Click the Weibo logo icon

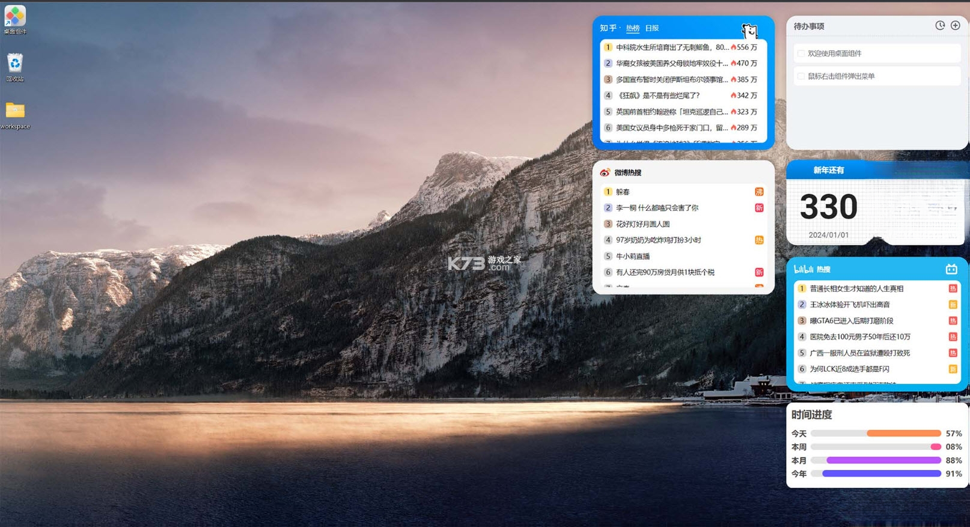605,172
